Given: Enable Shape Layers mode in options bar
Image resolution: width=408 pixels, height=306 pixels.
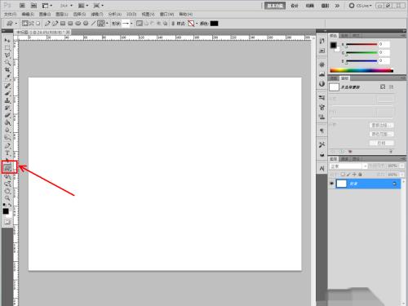Looking at the screenshot, I should click(25, 24).
